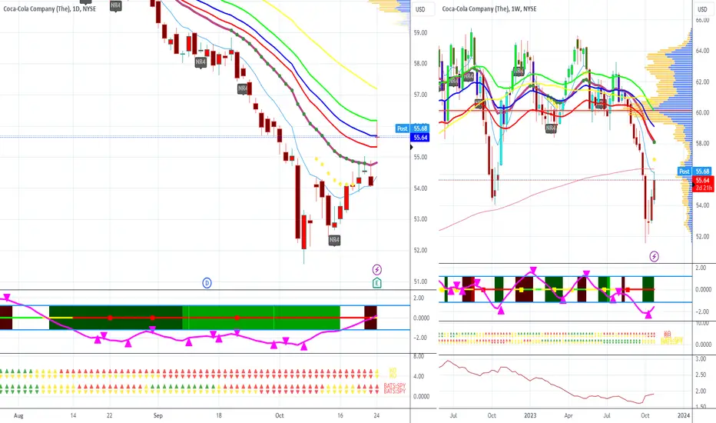Click the Post 55.68 price label on the weekly chart
The height and width of the screenshot is (423, 716).
coord(694,171)
